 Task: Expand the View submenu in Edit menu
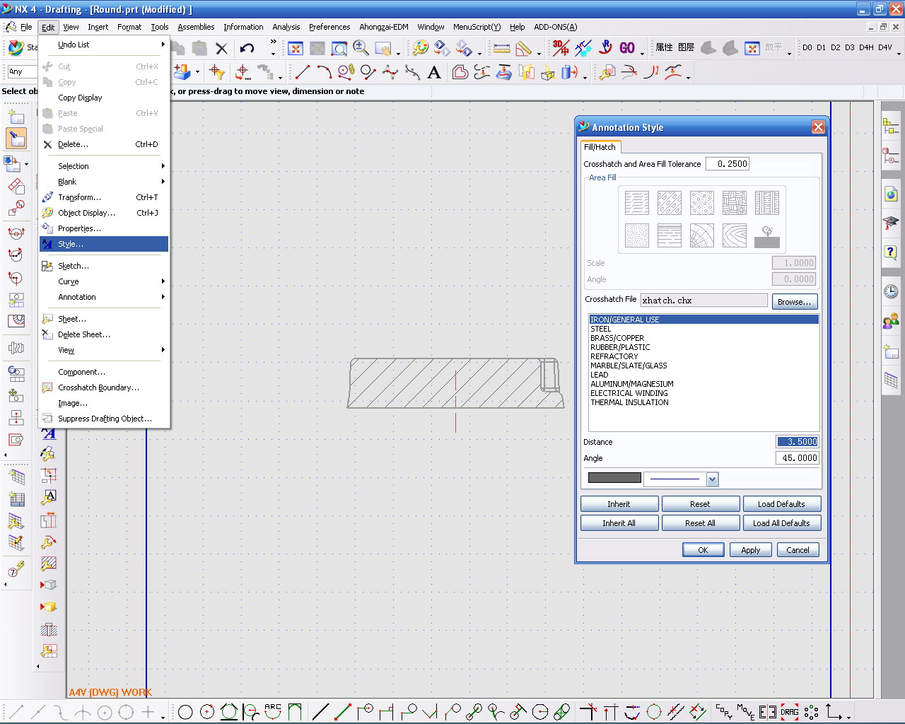click(104, 350)
